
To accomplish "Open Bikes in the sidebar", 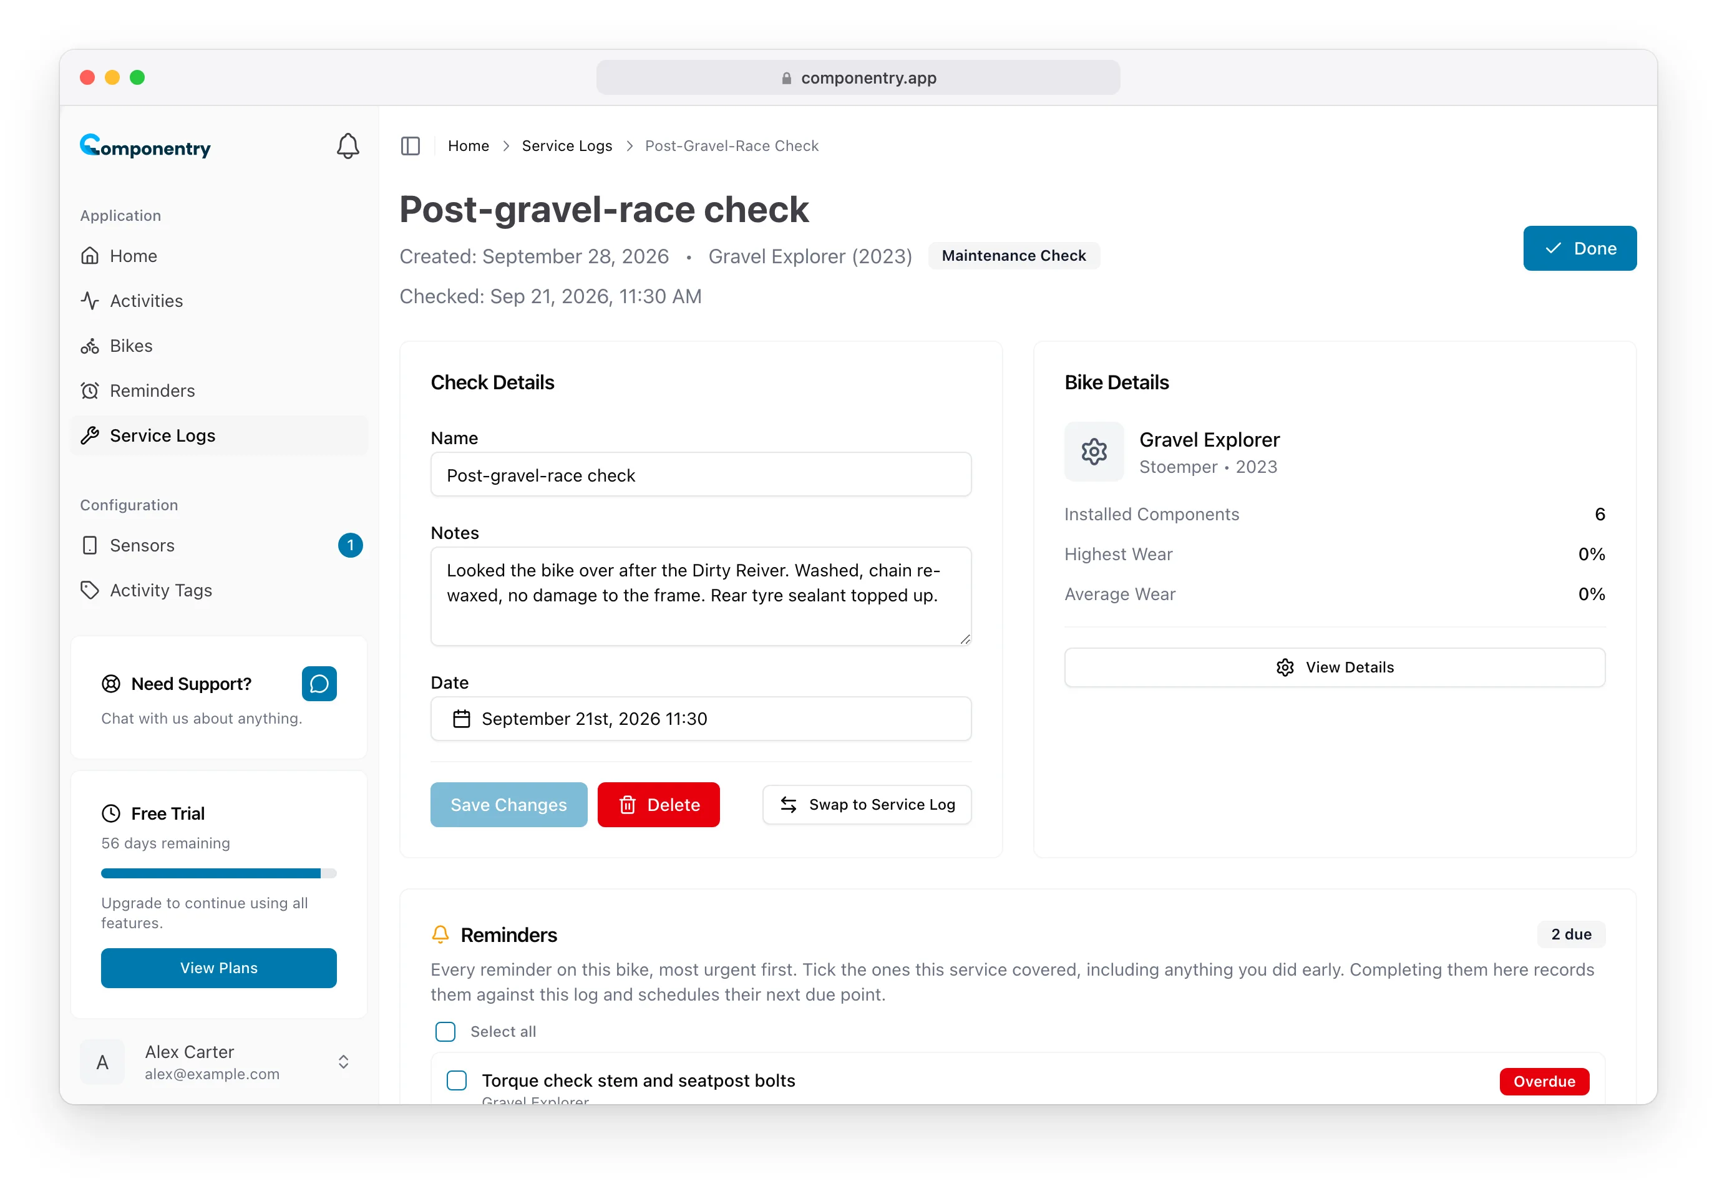I will [219, 346].
